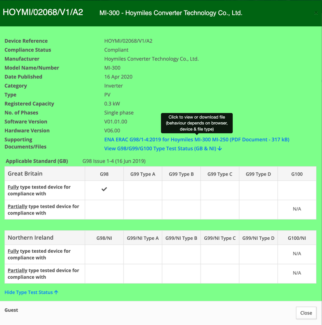Screen dimensions: 322x325
Task: Click the Registered Capacity label
Action: pyautogui.click(x=29, y=104)
